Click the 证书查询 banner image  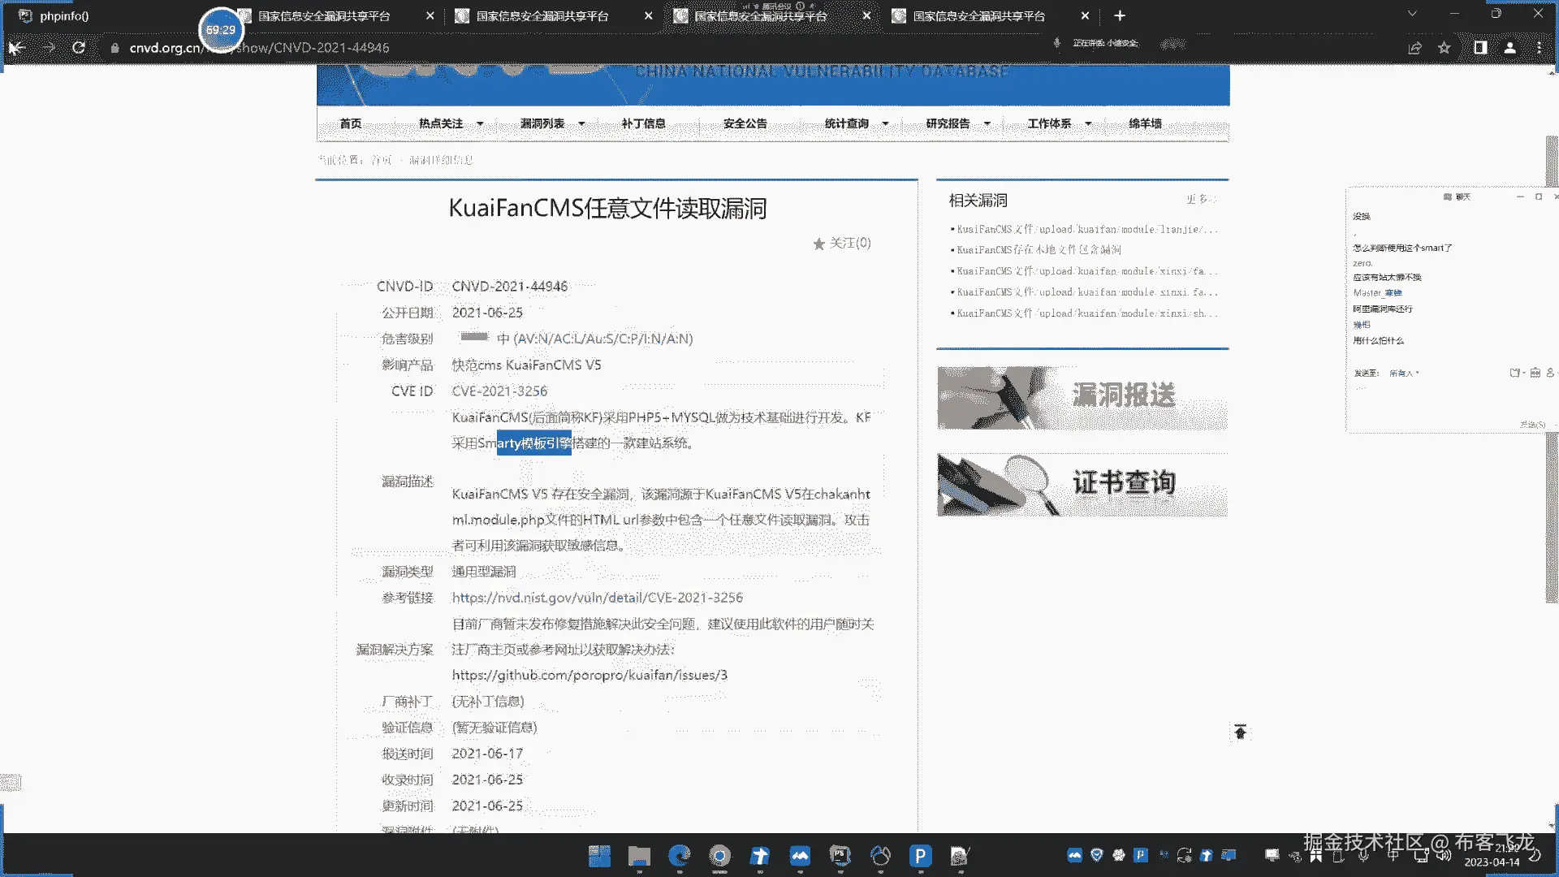pyautogui.click(x=1082, y=485)
